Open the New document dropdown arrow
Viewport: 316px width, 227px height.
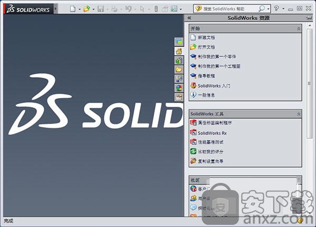pos(80,9)
